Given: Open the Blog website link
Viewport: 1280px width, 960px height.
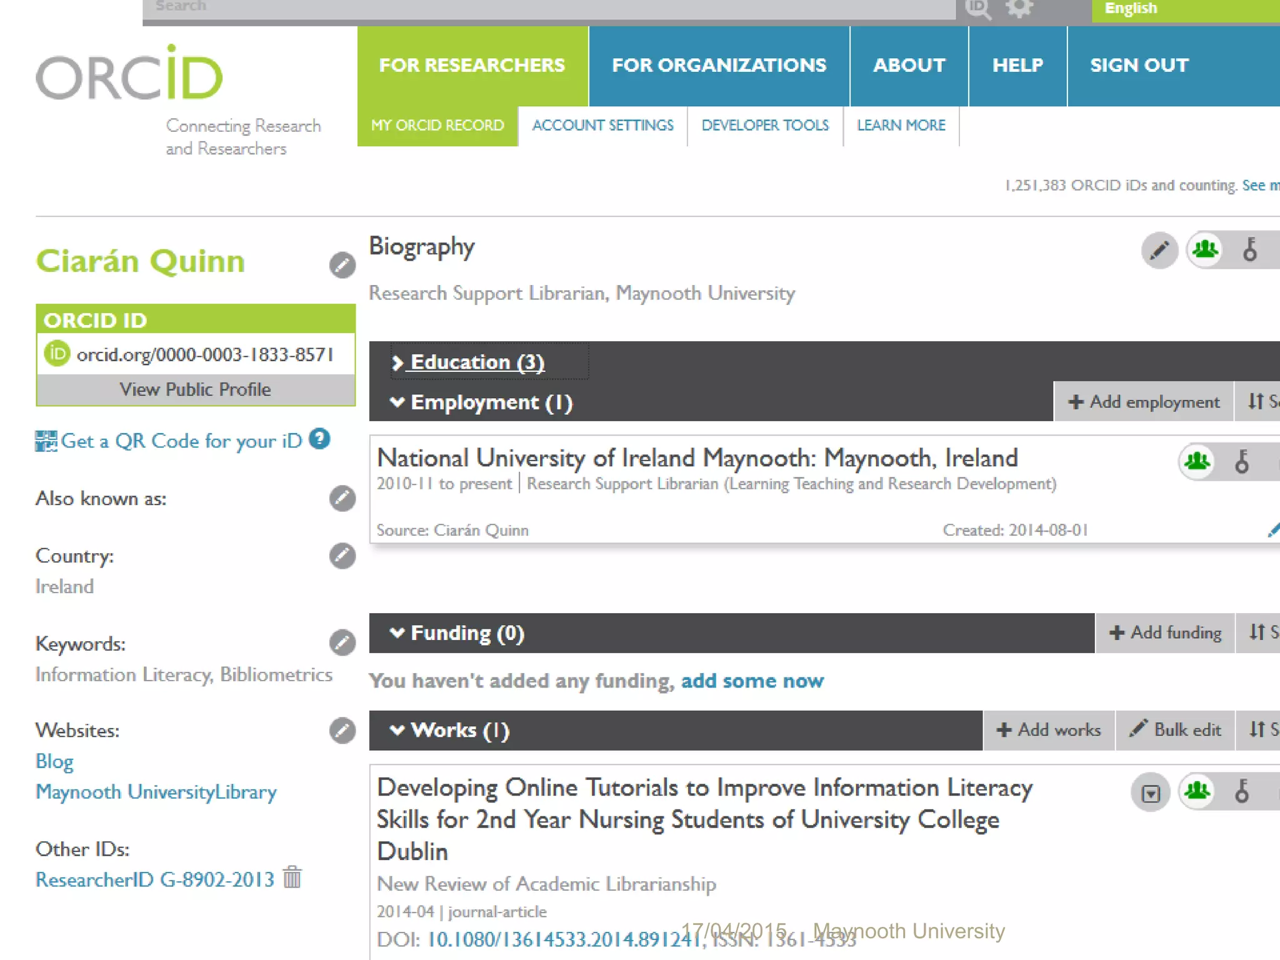Looking at the screenshot, I should tap(54, 761).
